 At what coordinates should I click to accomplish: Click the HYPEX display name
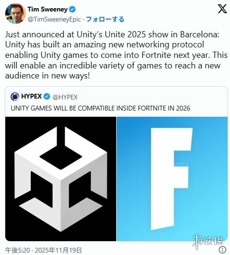(32, 96)
